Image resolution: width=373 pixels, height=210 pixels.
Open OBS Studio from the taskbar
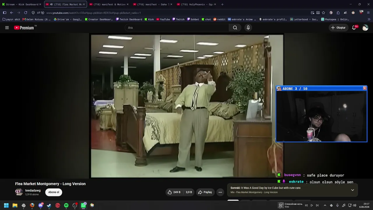point(75,205)
